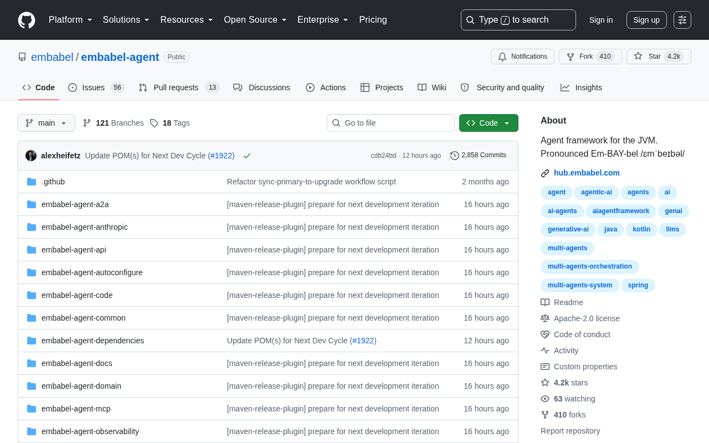Click the folder icon for embabel-agent-domain
This screenshot has width=709, height=443.
(32, 386)
